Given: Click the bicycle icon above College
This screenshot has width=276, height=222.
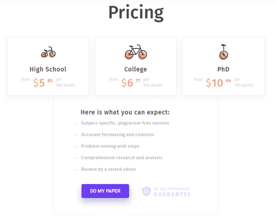Looking at the screenshot, I should tap(136, 52).
